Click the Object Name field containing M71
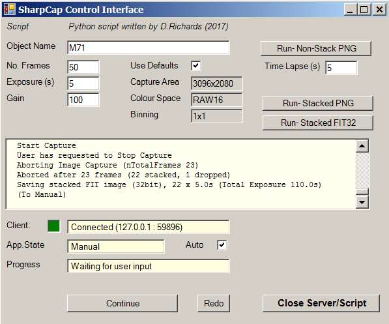The height and width of the screenshot is (324, 389). tap(149, 48)
